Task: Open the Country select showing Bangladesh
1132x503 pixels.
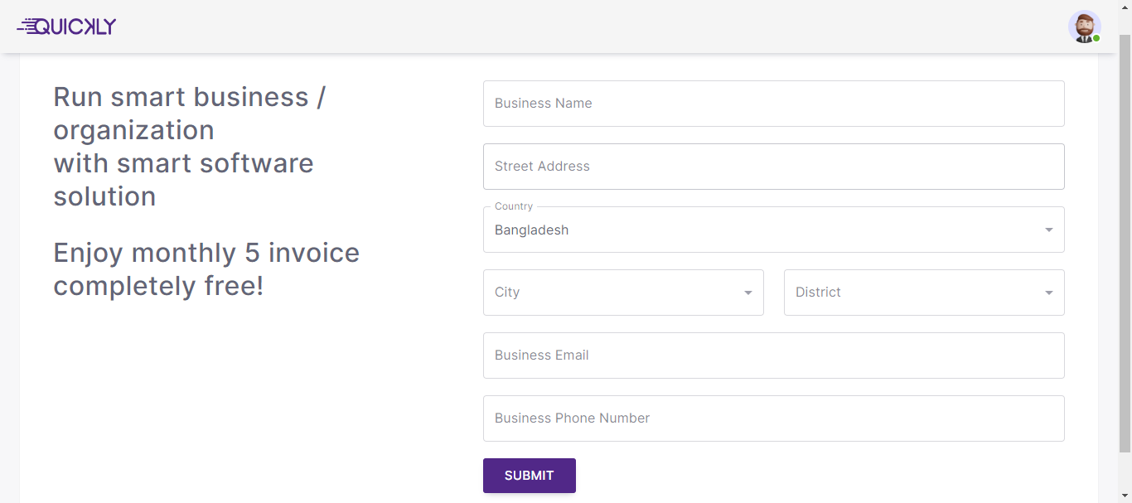Action: (762, 230)
